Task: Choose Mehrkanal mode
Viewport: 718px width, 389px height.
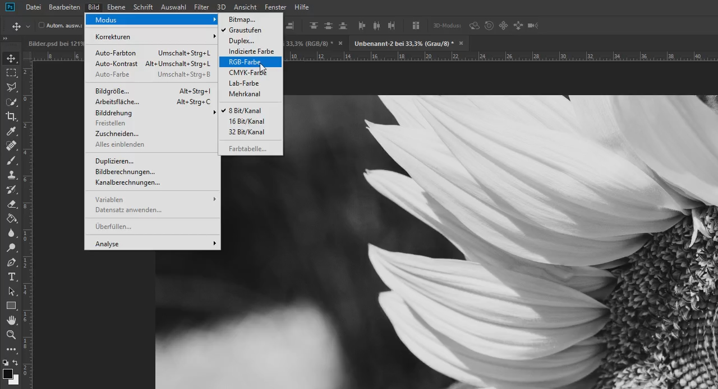Action: pos(250,94)
